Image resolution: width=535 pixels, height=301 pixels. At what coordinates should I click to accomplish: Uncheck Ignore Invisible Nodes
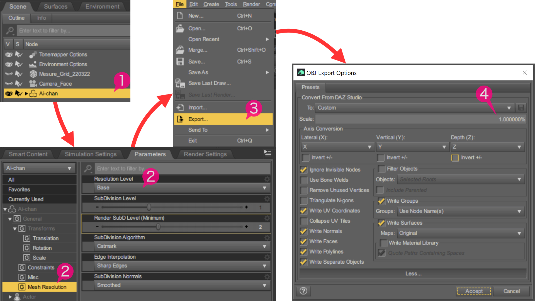tap(303, 170)
